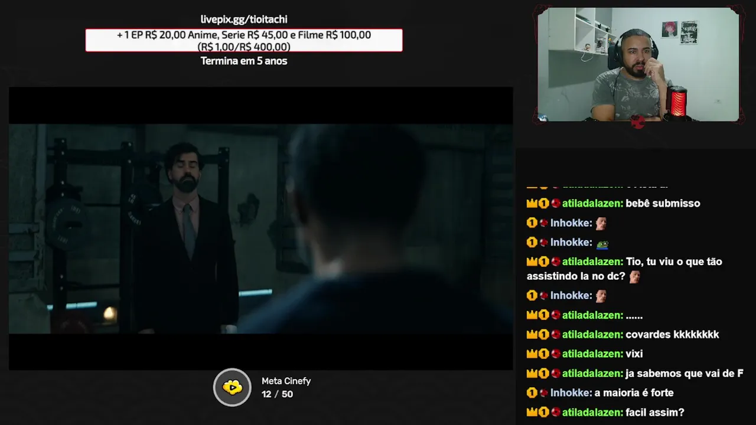Click crown badge on 'facil assim?' message
The height and width of the screenshot is (425, 756).
532,413
